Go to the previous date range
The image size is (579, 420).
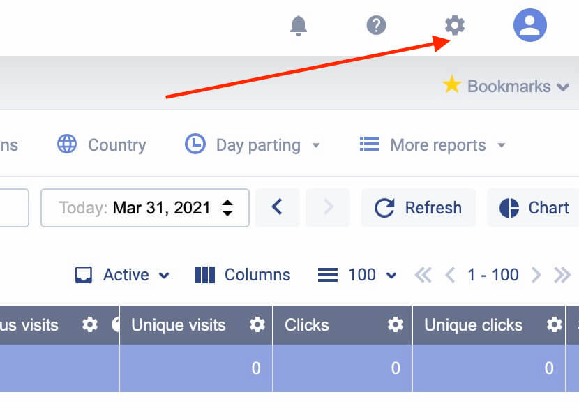point(277,207)
